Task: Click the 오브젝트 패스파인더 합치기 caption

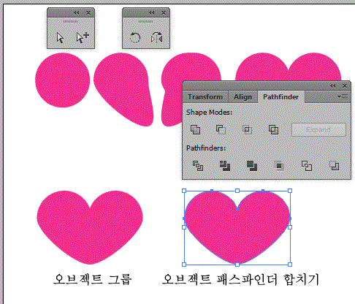Action: click(240, 279)
